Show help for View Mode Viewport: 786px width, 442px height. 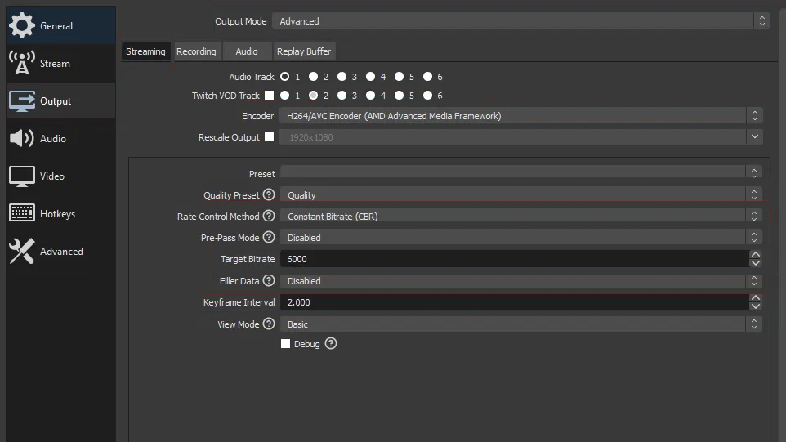pos(269,324)
